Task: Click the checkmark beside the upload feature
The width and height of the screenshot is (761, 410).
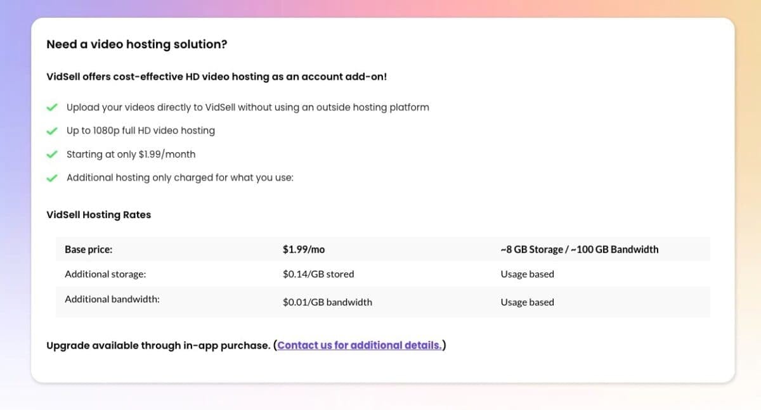Action: (x=53, y=106)
